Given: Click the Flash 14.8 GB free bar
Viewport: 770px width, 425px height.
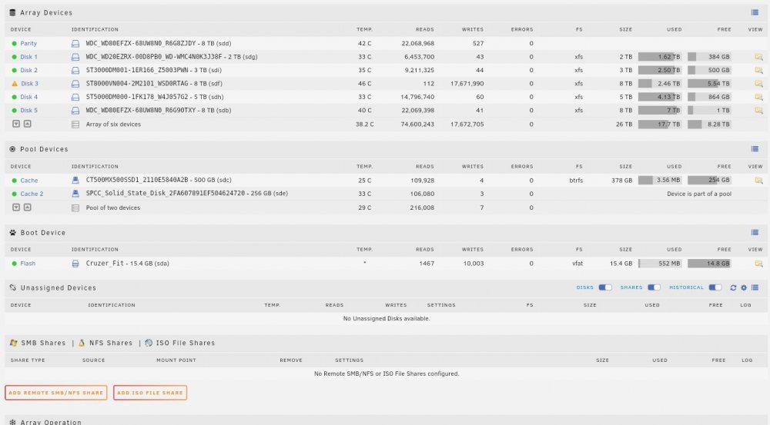Looking at the screenshot, I should pyautogui.click(x=709, y=264).
